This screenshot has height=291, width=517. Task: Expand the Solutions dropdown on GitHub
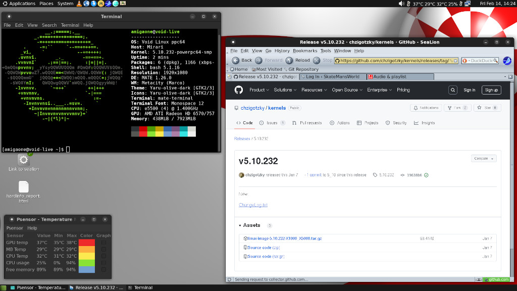pos(285,90)
